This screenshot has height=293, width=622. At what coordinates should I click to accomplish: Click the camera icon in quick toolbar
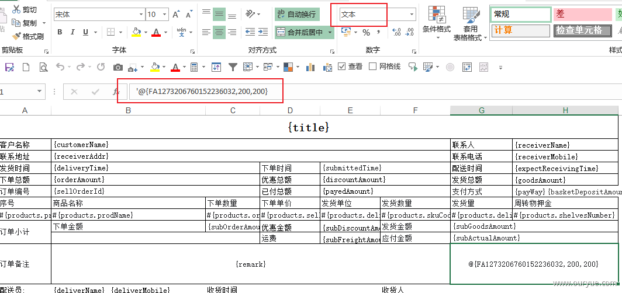118,67
